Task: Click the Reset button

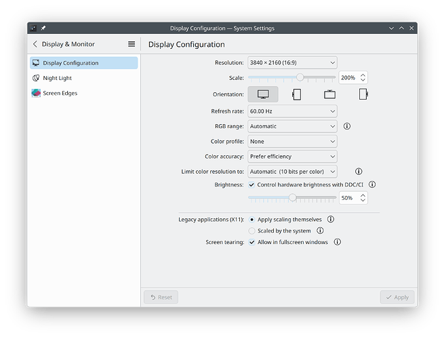Action: pos(161,297)
